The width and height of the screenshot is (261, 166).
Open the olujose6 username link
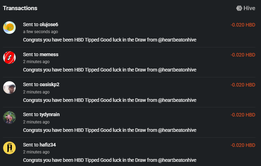[x=49, y=24]
